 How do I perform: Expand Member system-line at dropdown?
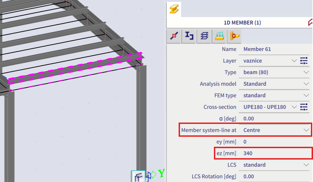(x=306, y=130)
